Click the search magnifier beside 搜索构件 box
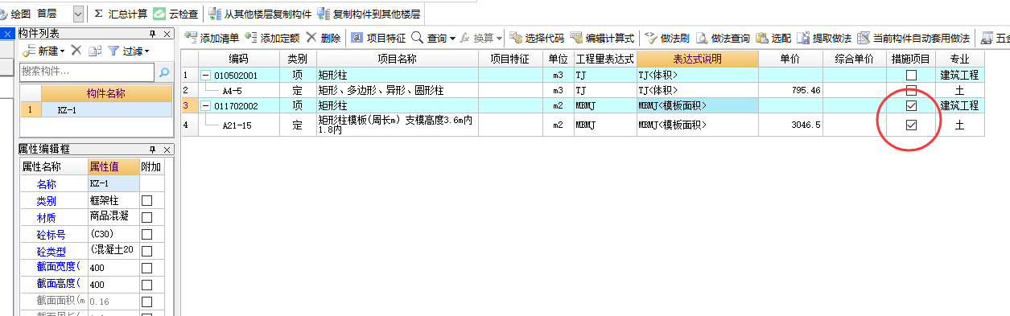Image resolution: width=1010 pixels, height=316 pixels. click(x=164, y=72)
